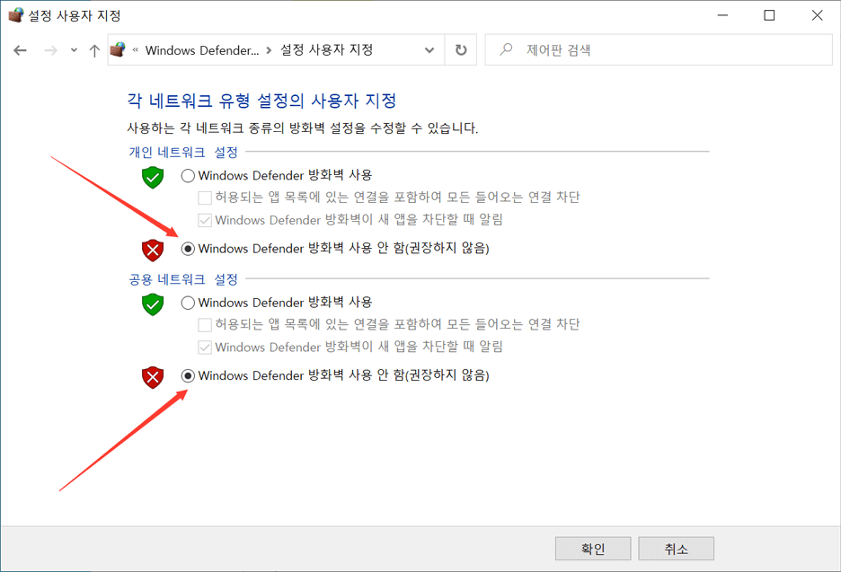
Task: Click the forward navigation arrow
Action: tap(50, 50)
